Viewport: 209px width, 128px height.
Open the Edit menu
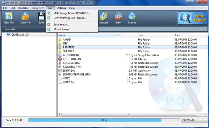pos(13,8)
